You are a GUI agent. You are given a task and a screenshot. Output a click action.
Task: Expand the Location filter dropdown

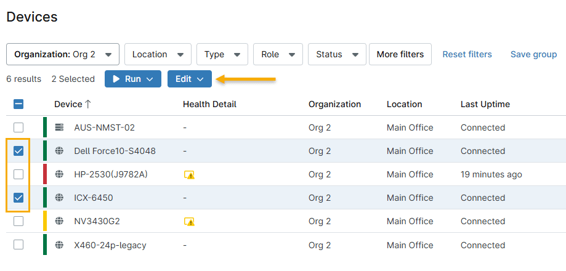click(158, 54)
